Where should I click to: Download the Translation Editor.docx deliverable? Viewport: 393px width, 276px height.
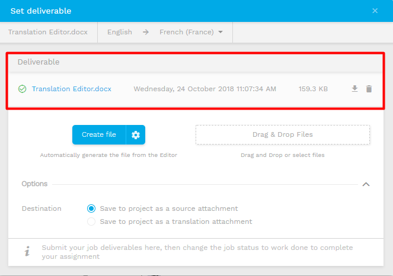[354, 89]
